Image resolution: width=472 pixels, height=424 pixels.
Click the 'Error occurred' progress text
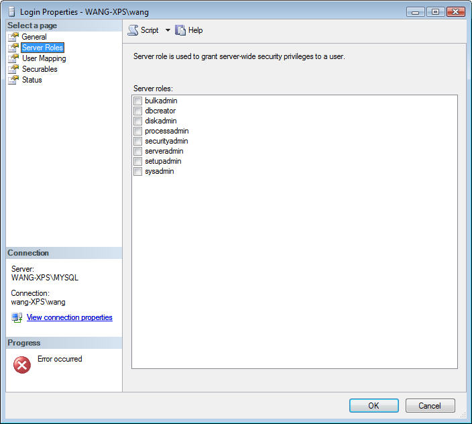60,359
